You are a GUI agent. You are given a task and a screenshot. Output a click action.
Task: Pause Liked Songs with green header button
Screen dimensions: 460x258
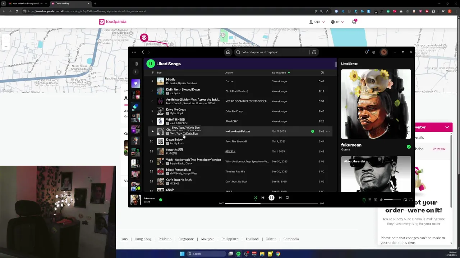pos(151,64)
